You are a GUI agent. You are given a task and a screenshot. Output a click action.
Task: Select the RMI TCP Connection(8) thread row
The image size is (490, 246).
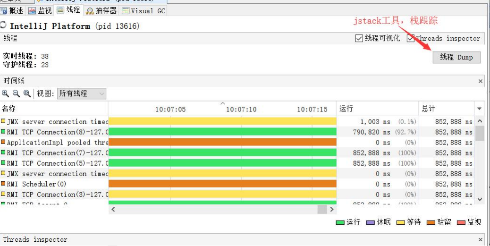[x=237, y=132]
